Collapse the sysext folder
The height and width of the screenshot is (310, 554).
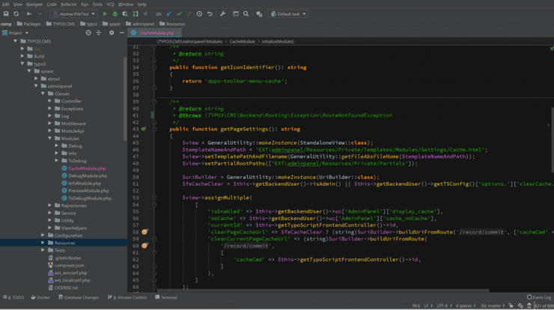pyautogui.click(x=29, y=71)
